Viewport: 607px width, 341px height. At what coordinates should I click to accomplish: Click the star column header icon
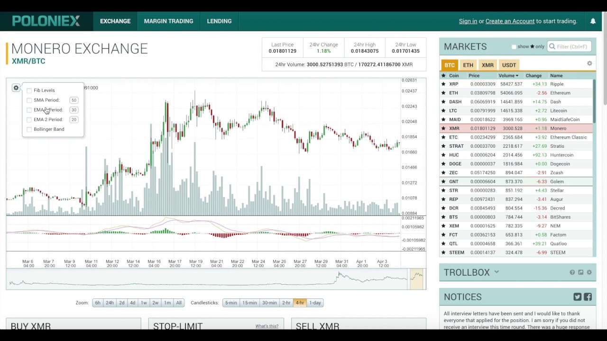click(x=443, y=75)
